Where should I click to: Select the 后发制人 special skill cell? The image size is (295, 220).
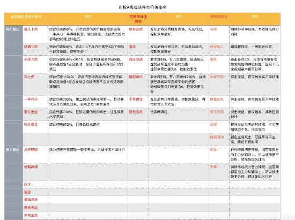point(219,49)
